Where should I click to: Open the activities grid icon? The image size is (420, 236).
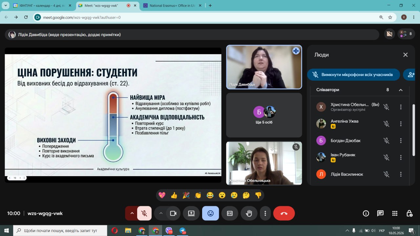(395, 213)
